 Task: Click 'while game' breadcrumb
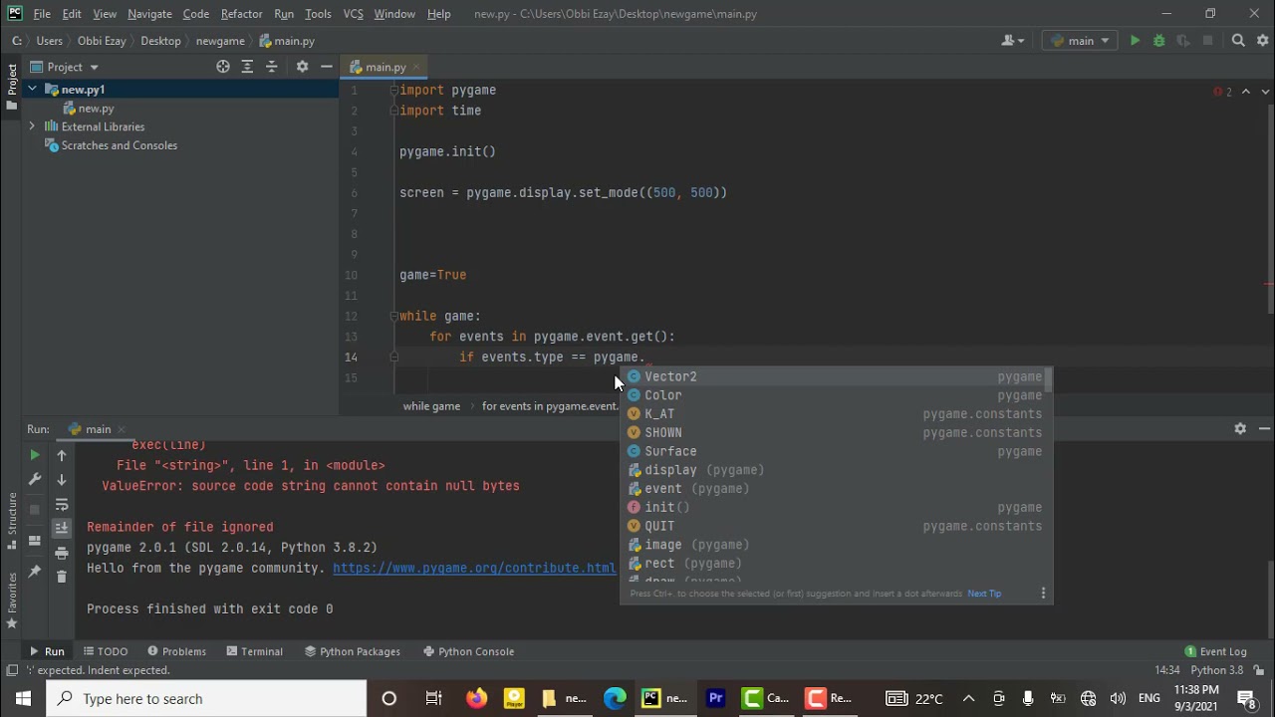point(431,406)
